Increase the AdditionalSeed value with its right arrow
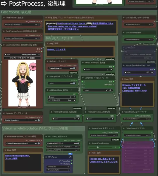The width and height of the screenshot is (158, 176). pos(75,97)
